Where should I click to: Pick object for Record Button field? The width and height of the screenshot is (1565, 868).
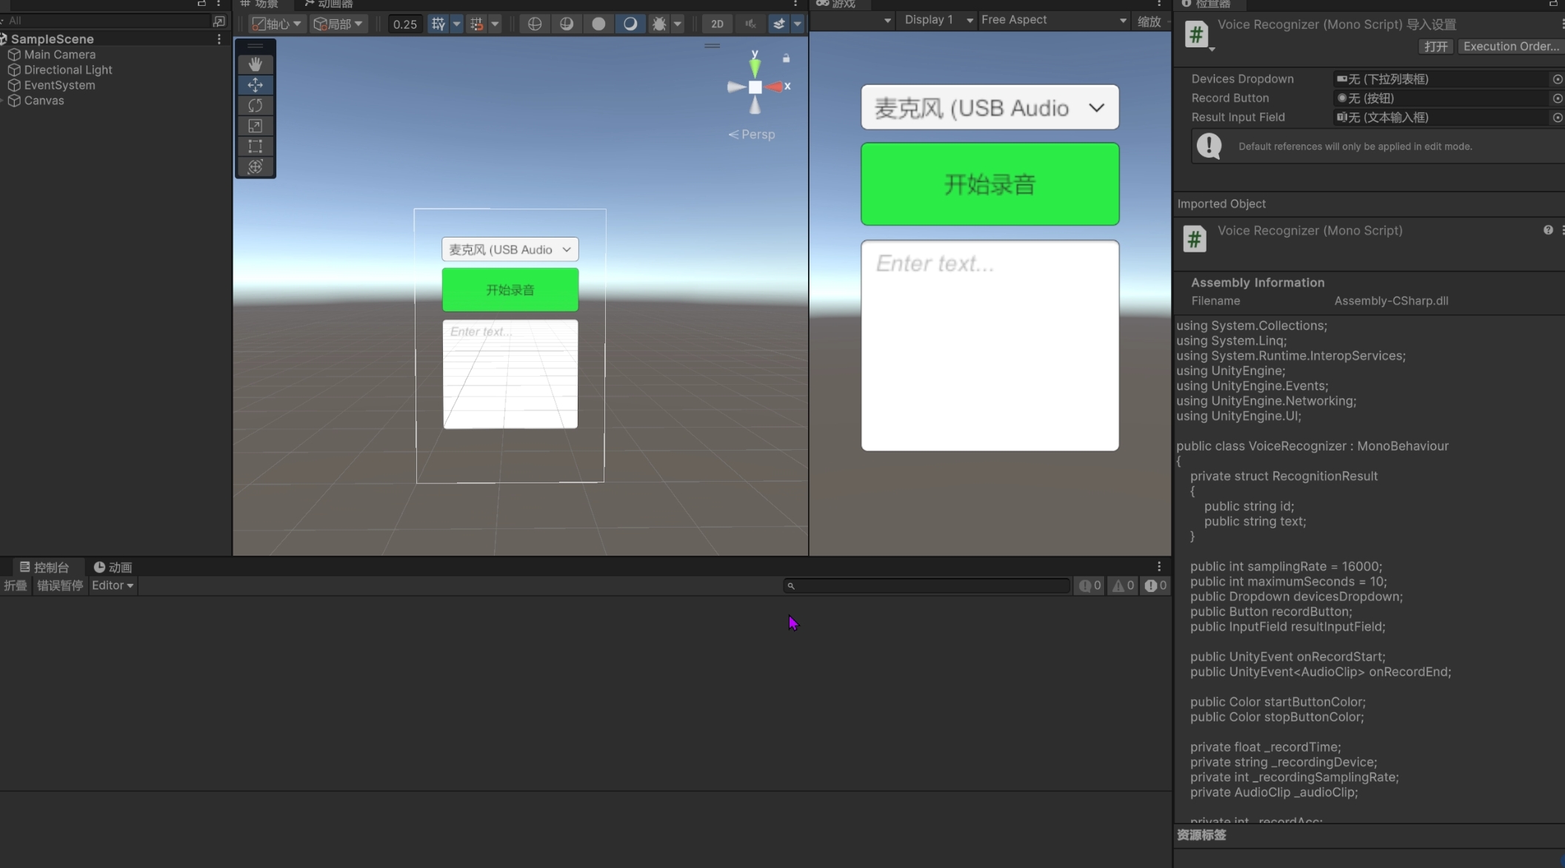(1557, 98)
